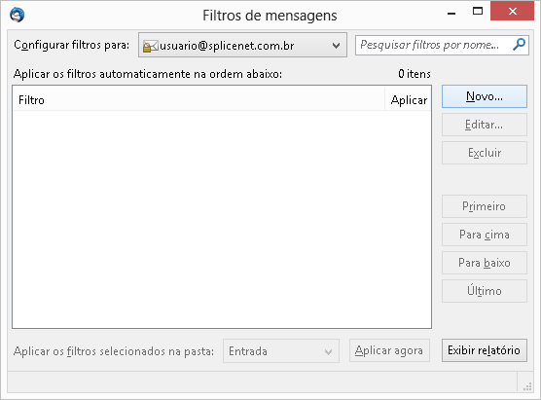Open Exibir relatório log
This screenshot has height=400, width=541.
tap(485, 350)
